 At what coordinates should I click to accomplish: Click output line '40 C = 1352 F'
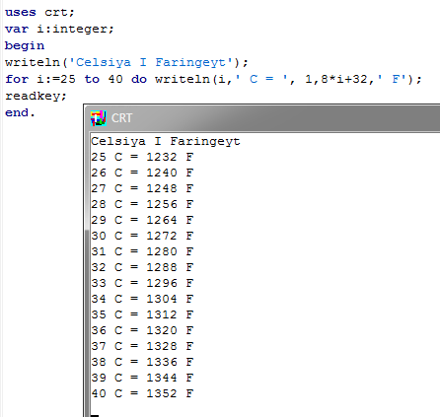tap(142, 393)
